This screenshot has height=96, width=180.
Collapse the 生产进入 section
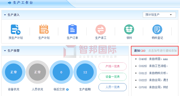5,15
